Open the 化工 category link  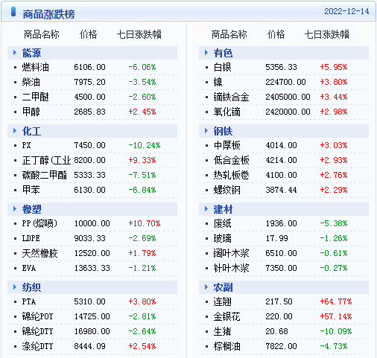31,131
